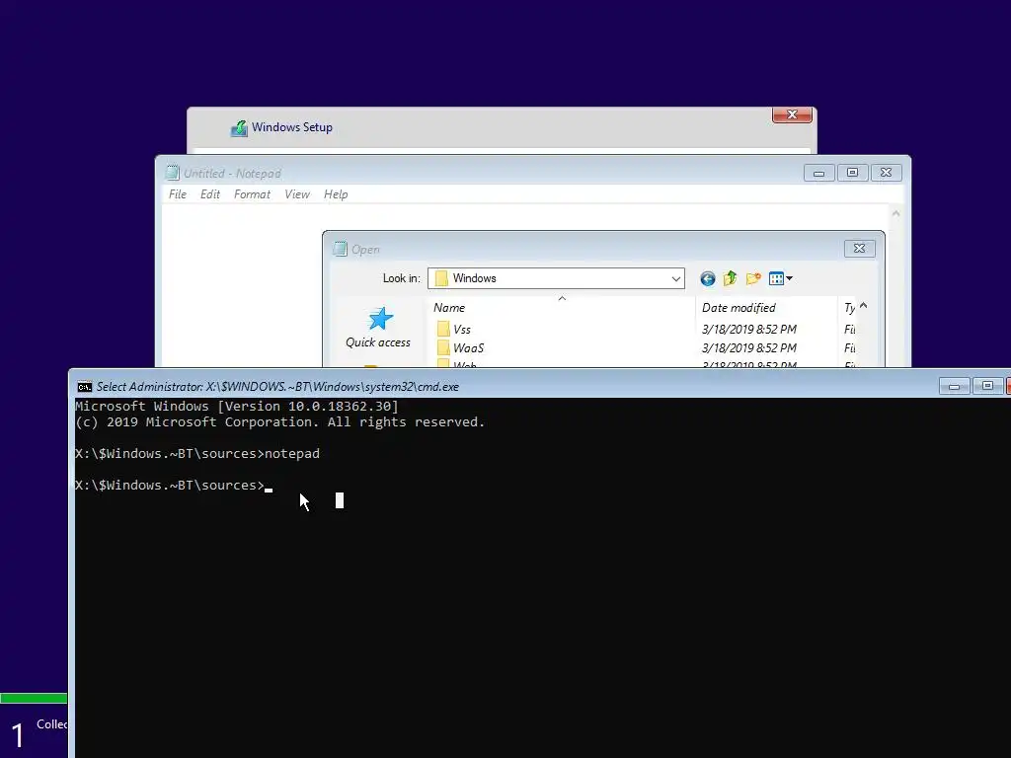Open the View Menu icon in Open dialog
Viewport: 1011px width, 758px height.
click(x=780, y=278)
